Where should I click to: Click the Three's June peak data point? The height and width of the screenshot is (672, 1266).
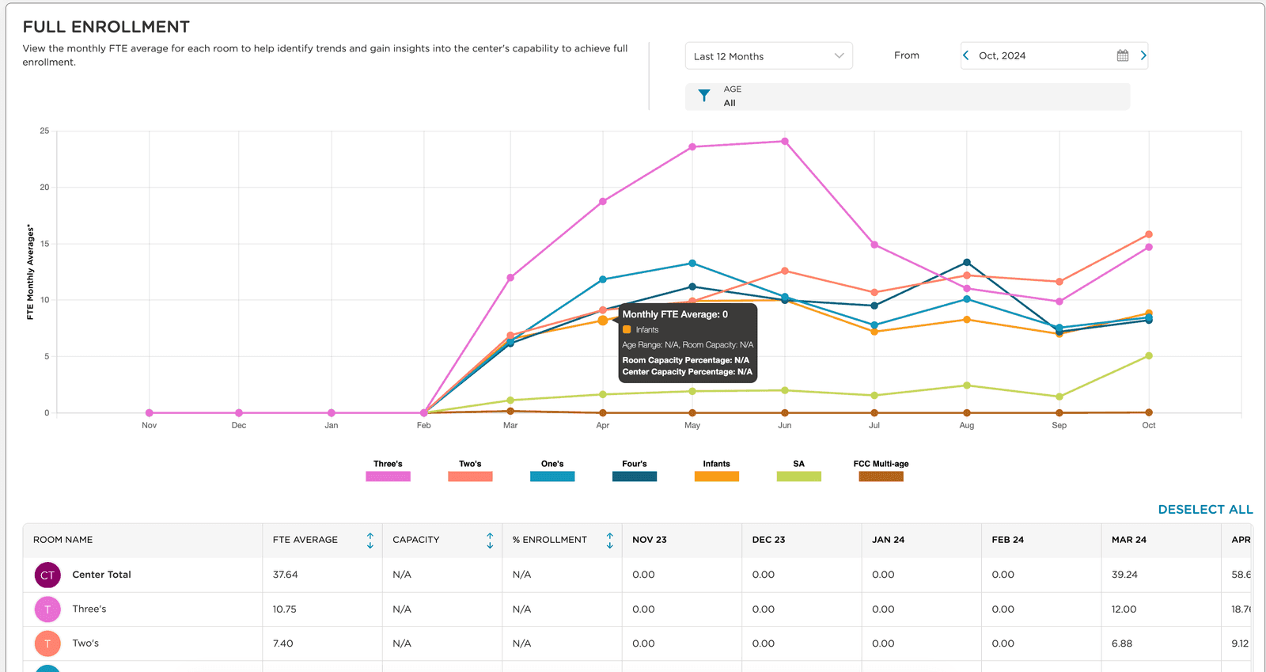(785, 142)
